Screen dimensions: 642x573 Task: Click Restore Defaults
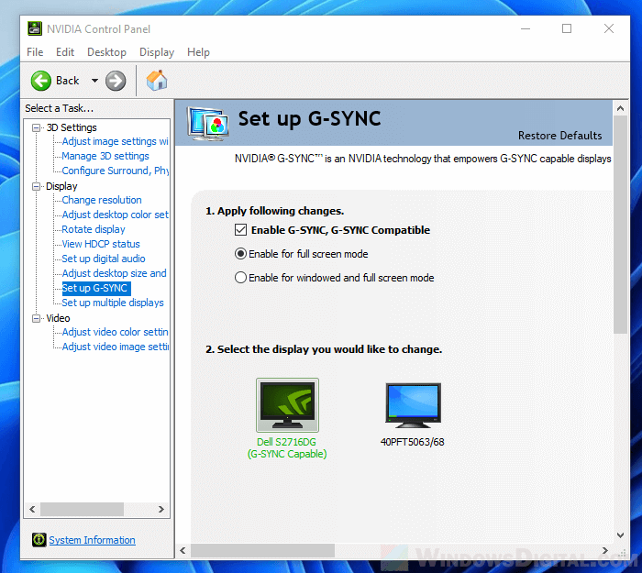pyautogui.click(x=559, y=135)
